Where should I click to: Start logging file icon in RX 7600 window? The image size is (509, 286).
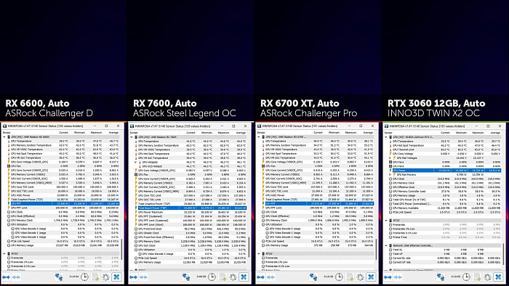coord(223,277)
